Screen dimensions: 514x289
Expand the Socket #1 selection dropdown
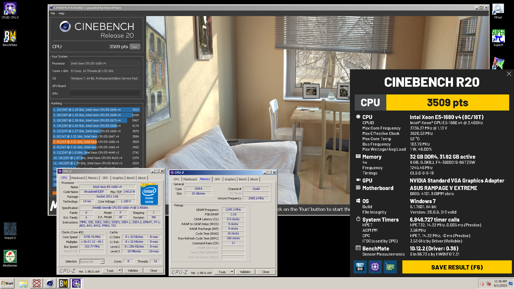(x=102, y=261)
